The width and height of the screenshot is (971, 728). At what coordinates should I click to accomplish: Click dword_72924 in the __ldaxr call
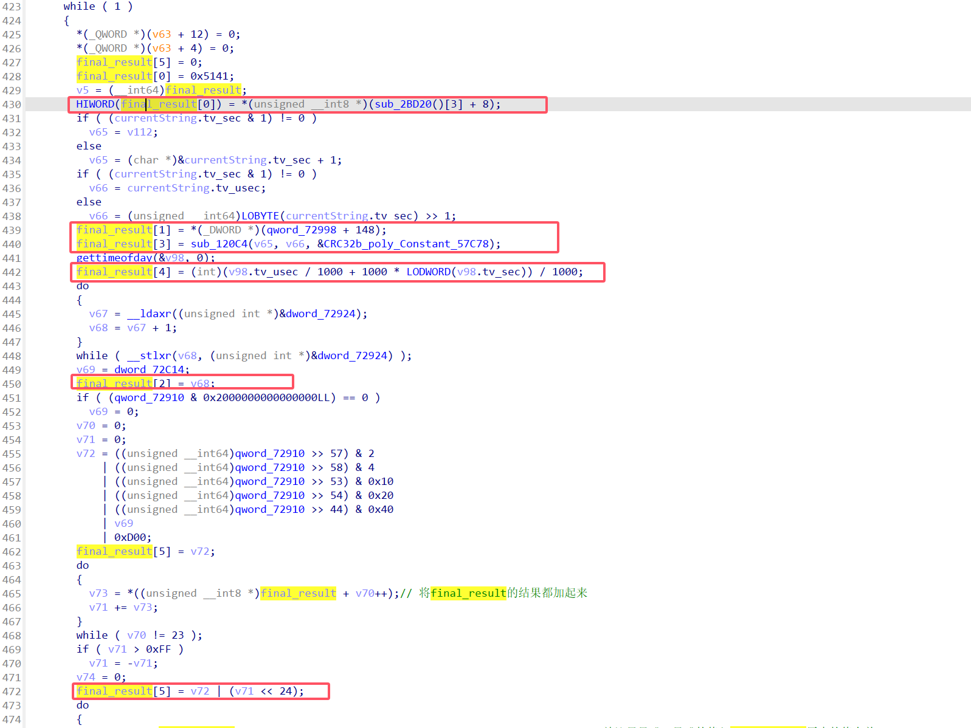pos(320,314)
